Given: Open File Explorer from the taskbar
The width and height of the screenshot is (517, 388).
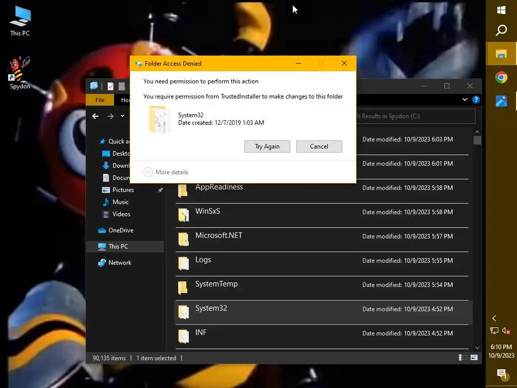Looking at the screenshot, I should click(501, 54).
